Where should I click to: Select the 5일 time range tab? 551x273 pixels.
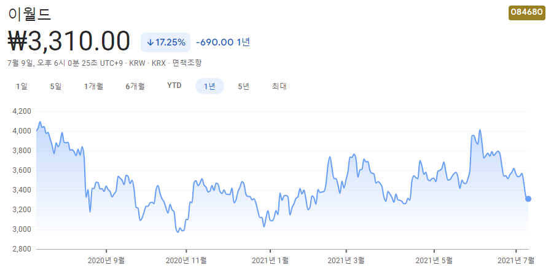(x=56, y=86)
